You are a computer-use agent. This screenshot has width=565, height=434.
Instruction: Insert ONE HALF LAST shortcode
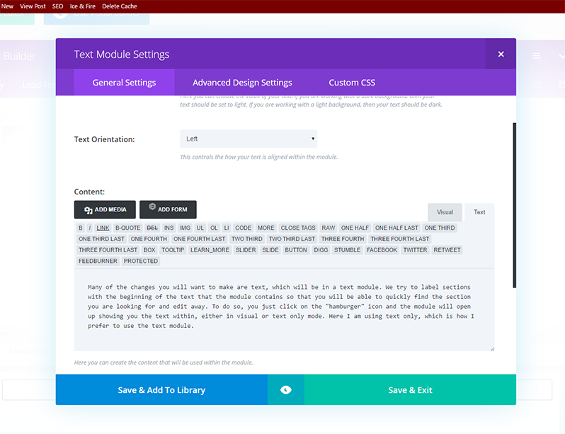[396, 228]
